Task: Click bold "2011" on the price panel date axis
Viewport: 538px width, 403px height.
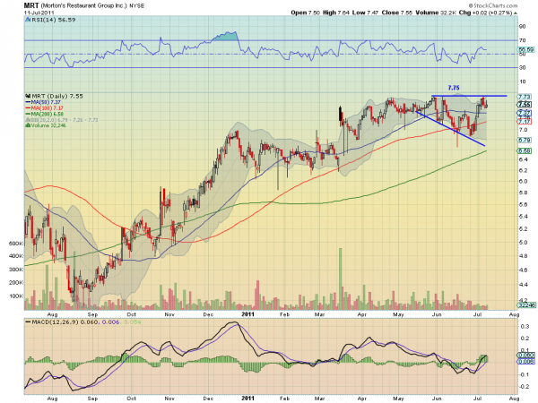Action: pos(247,314)
